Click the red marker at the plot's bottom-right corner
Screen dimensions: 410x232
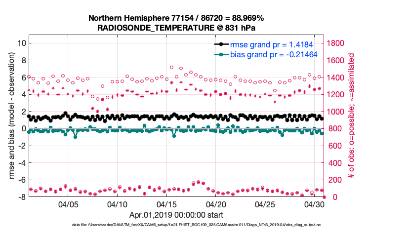[x=324, y=197]
